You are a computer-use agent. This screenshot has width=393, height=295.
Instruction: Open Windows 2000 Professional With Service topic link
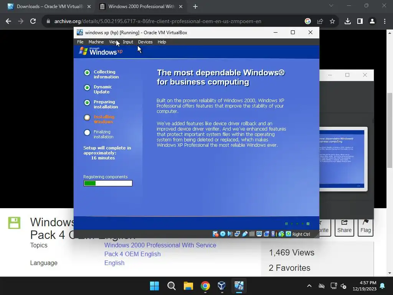click(x=160, y=245)
